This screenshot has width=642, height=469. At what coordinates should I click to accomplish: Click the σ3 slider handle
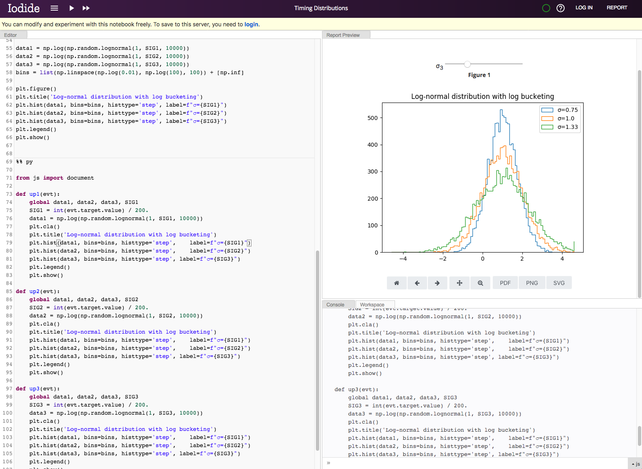click(x=468, y=64)
